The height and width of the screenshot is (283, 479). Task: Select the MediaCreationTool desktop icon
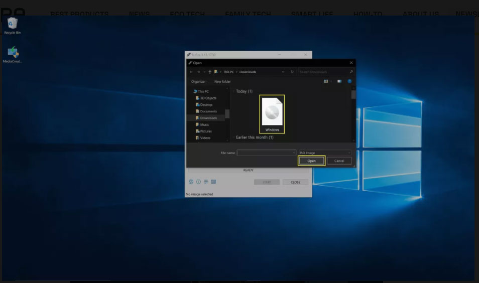(13, 55)
